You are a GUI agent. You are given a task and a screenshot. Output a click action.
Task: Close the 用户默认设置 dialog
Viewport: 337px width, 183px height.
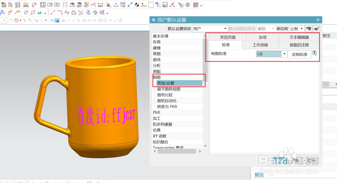click(x=318, y=20)
